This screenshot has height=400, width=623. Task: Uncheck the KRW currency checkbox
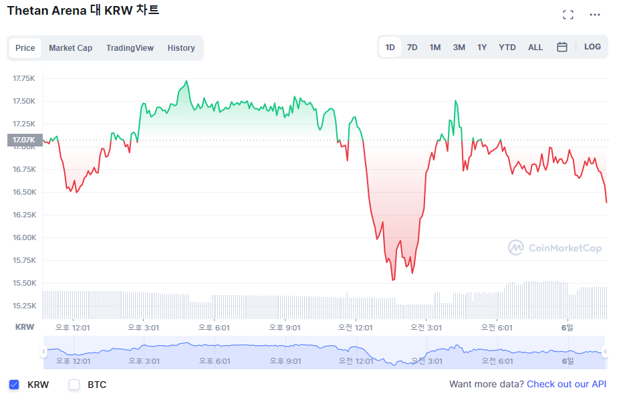[14, 385]
